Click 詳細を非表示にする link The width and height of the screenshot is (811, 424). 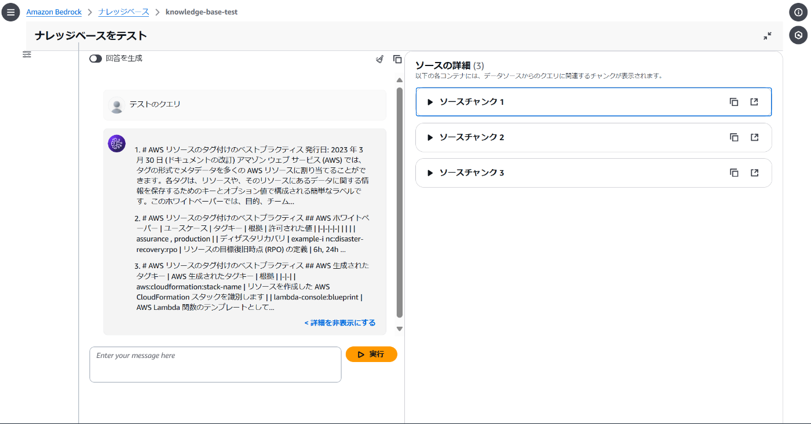pos(340,323)
